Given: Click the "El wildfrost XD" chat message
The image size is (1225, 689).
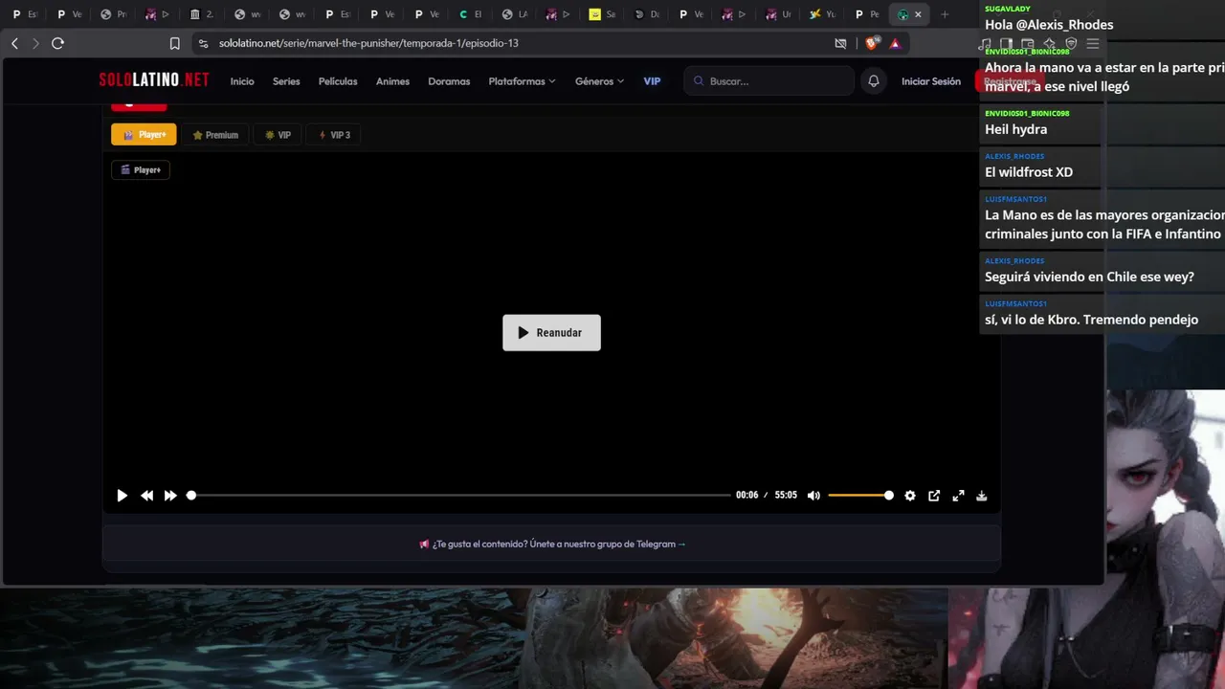Looking at the screenshot, I should pyautogui.click(x=1029, y=172).
